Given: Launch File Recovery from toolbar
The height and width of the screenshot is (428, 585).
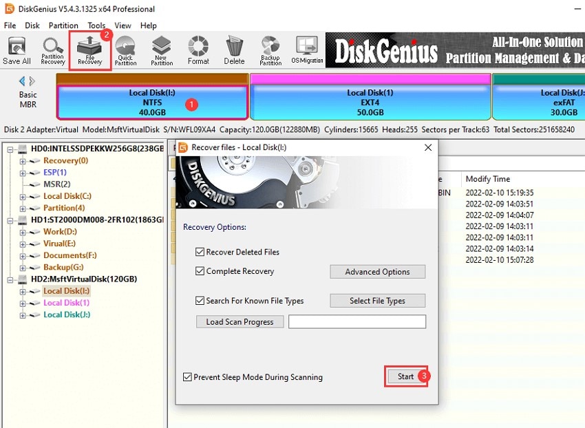Looking at the screenshot, I should (x=89, y=51).
